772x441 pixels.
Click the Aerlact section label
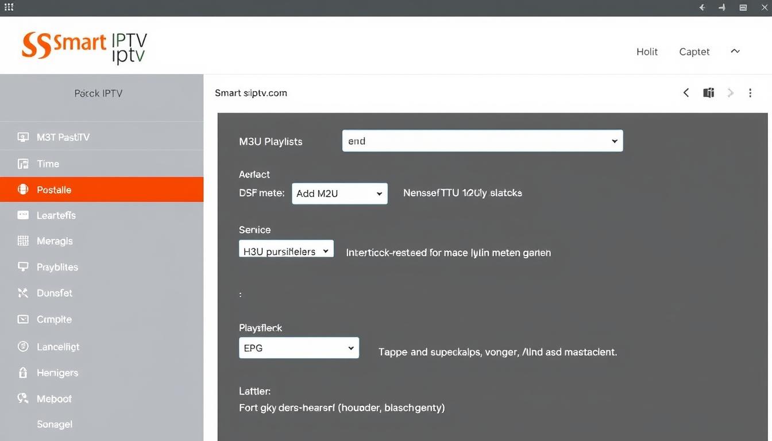[254, 174]
